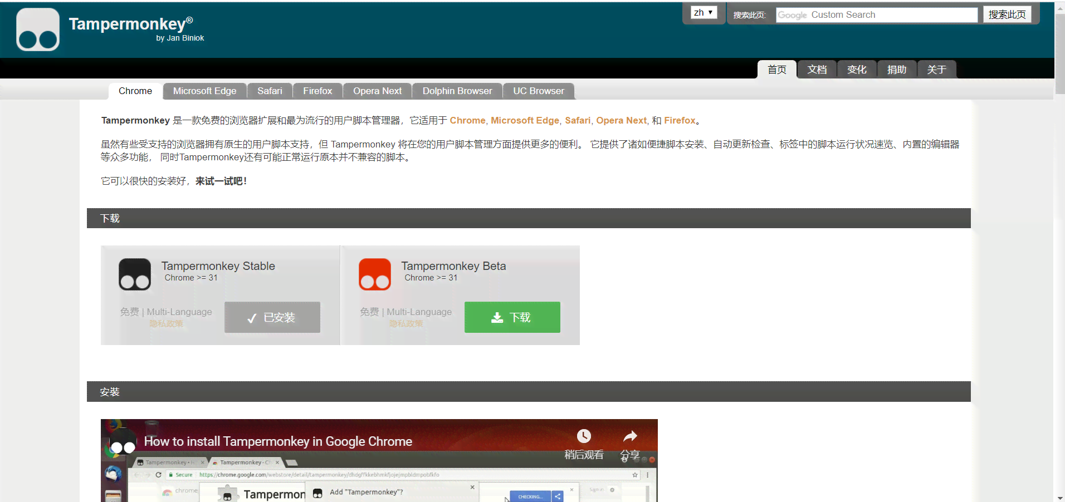This screenshot has width=1065, height=502.
Task: Click the 下载 section header
Action: 529,218
